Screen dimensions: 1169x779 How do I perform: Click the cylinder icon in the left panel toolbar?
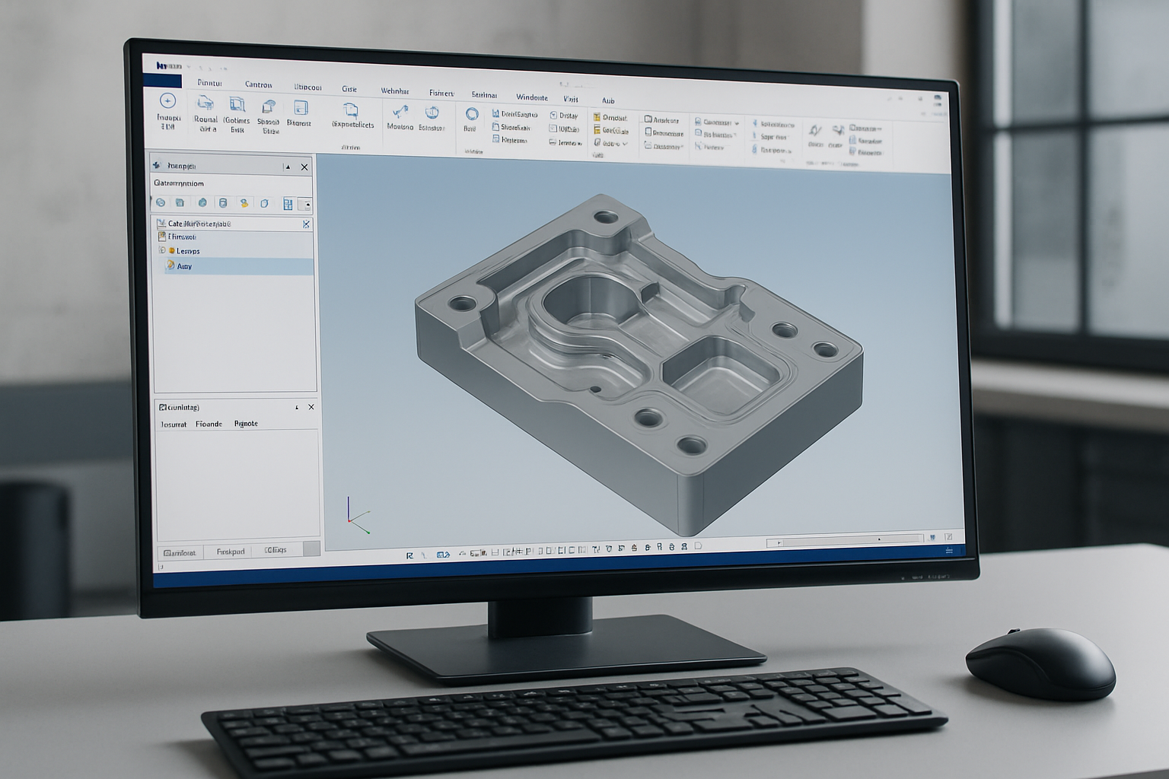point(222,203)
